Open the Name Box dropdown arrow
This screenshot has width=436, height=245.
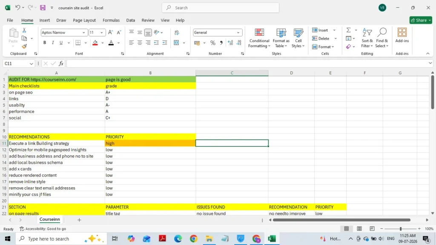coord(31,64)
